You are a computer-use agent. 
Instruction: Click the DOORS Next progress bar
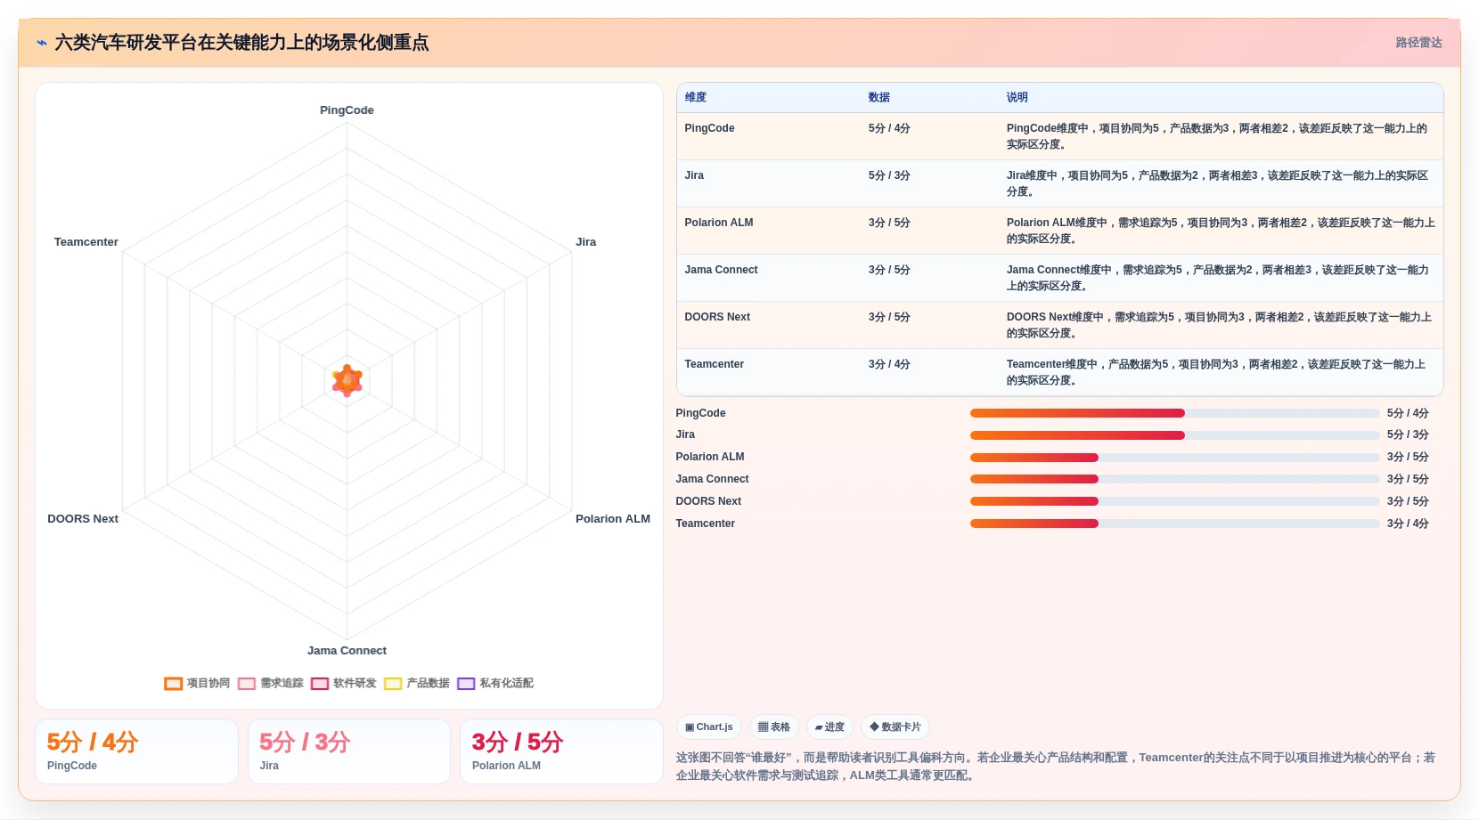[1174, 501]
